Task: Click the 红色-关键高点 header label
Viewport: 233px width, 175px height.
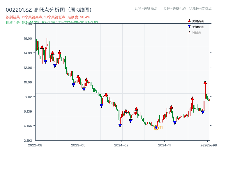Action: [146, 8]
